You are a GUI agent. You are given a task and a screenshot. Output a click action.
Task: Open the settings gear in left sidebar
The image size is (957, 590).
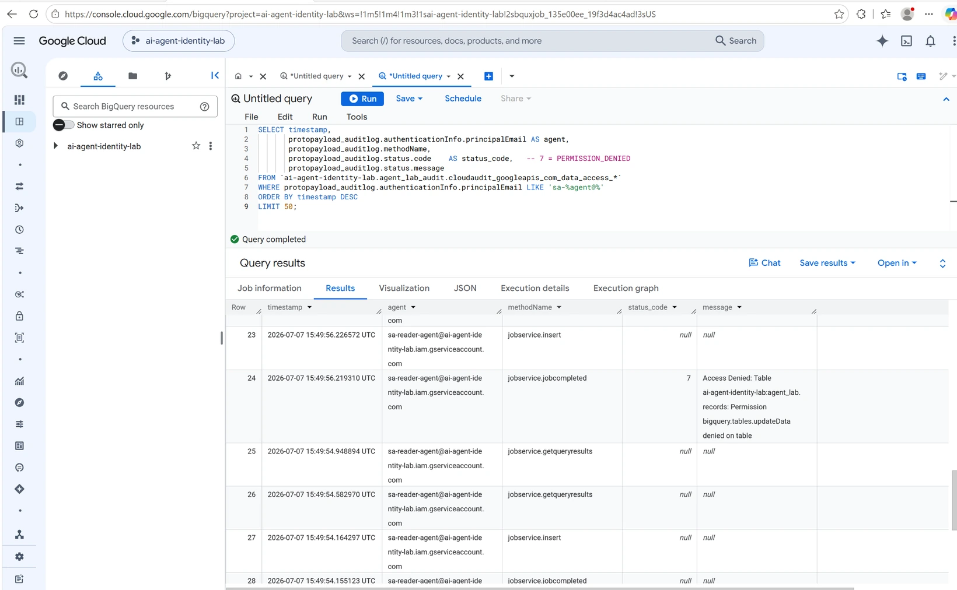click(19, 557)
